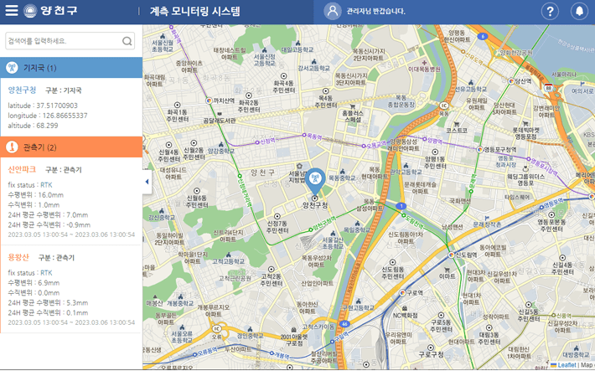Collapse the 관측기 (2) section header

[x=71, y=147]
